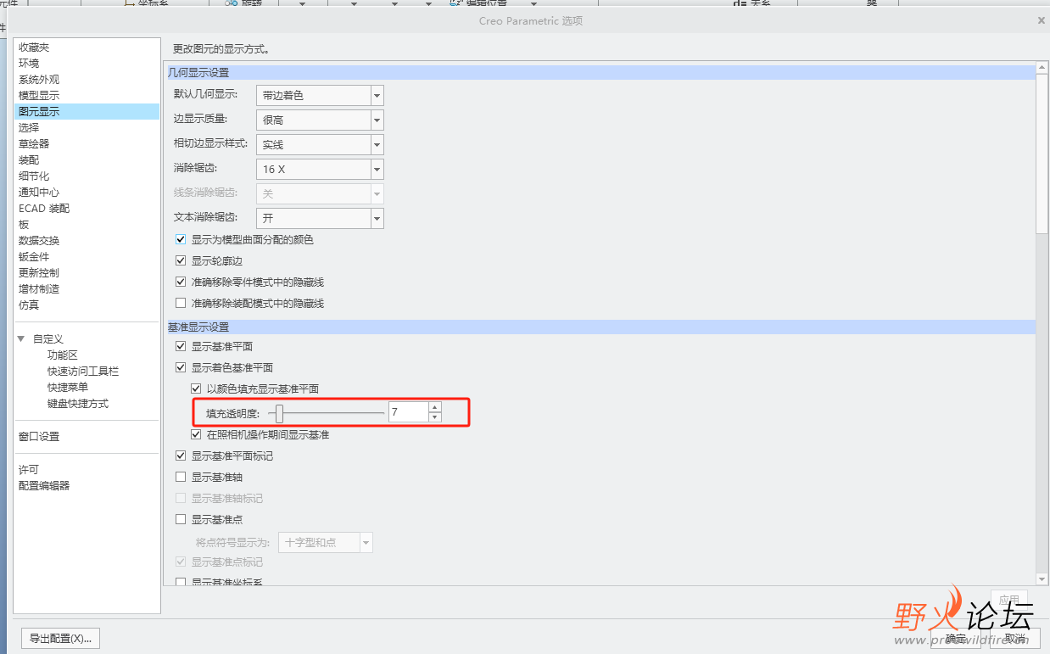Open 系统外观 settings
Viewport: 1050px width, 654px height.
pyautogui.click(x=39, y=80)
